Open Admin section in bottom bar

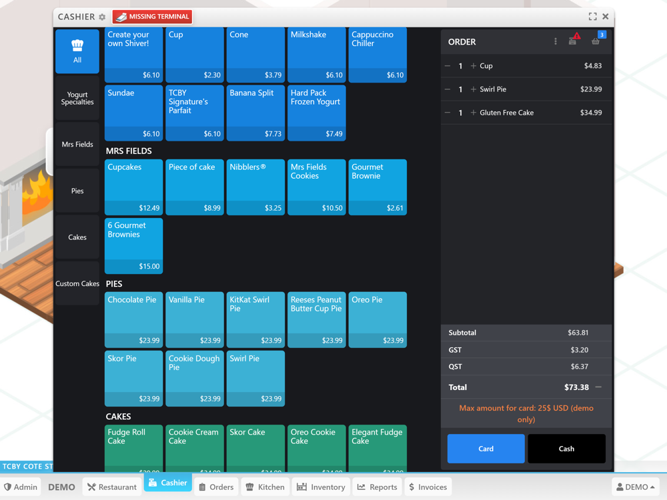[21, 487]
